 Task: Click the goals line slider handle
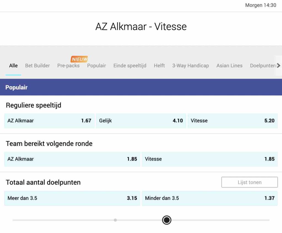[x=167, y=220]
